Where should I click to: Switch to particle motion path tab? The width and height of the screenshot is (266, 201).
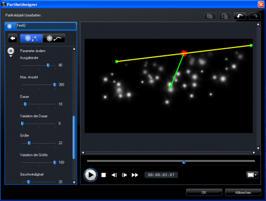[x=54, y=38]
